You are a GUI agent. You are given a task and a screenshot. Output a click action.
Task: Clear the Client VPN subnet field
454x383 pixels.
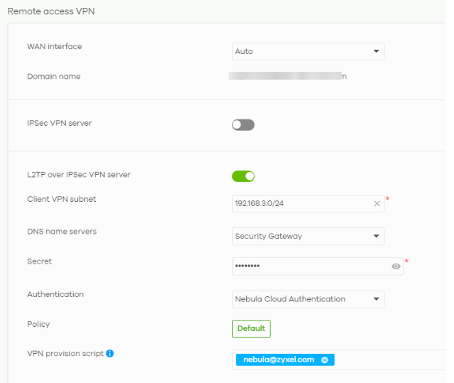(x=377, y=204)
